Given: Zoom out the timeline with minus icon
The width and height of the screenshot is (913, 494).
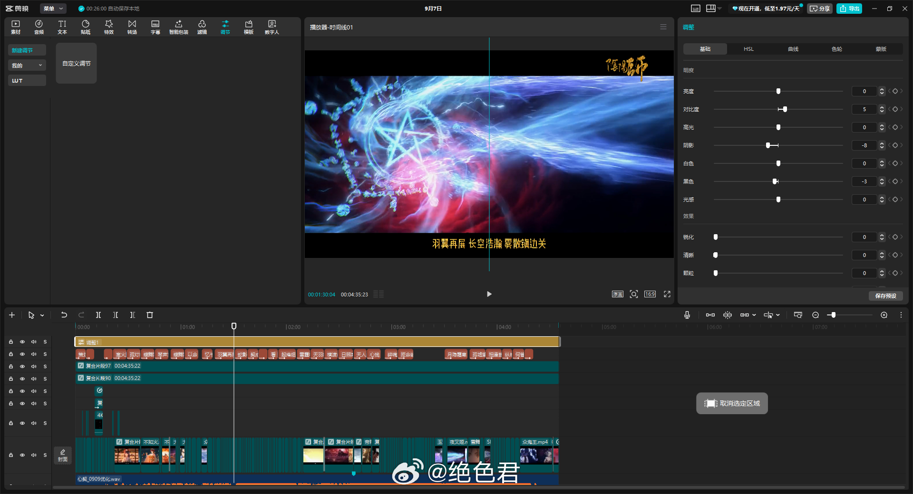Looking at the screenshot, I should coord(816,315).
